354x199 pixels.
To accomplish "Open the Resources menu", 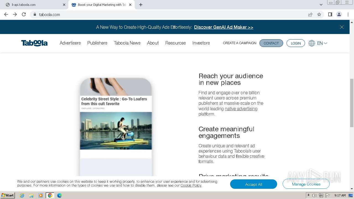I will tap(175, 43).
